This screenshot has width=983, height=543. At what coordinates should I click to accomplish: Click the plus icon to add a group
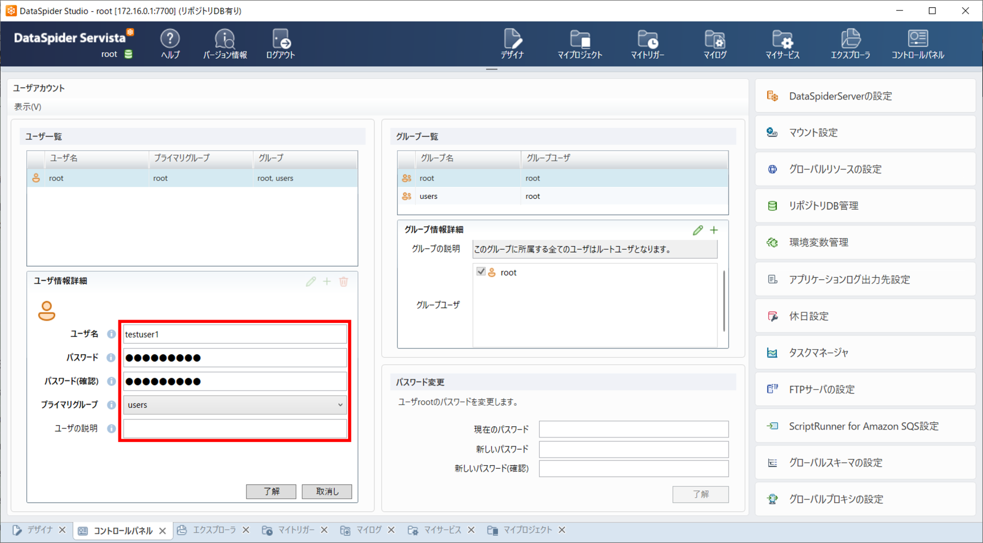(x=714, y=230)
